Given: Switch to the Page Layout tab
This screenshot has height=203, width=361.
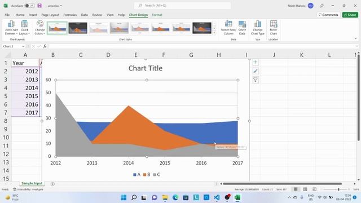Looking at the screenshot, I should click(50, 15).
